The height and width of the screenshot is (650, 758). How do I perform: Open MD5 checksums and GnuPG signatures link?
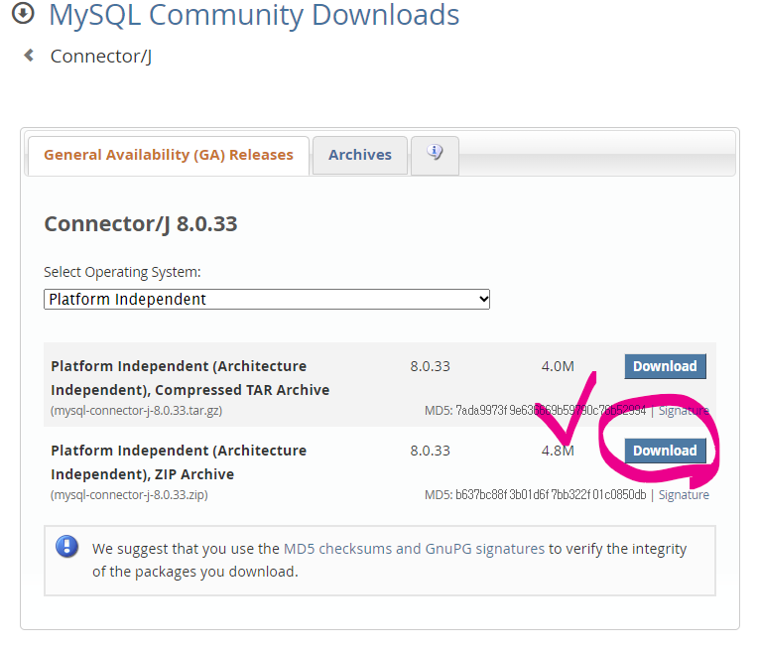click(x=414, y=549)
